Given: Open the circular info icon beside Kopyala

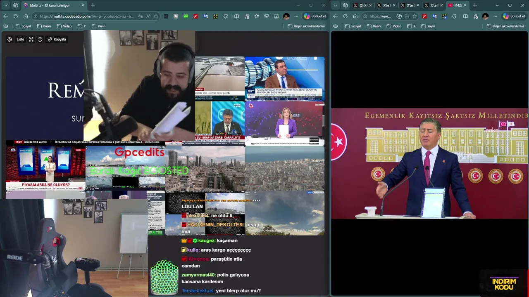Looking at the screenshot, I should (40, 39).
